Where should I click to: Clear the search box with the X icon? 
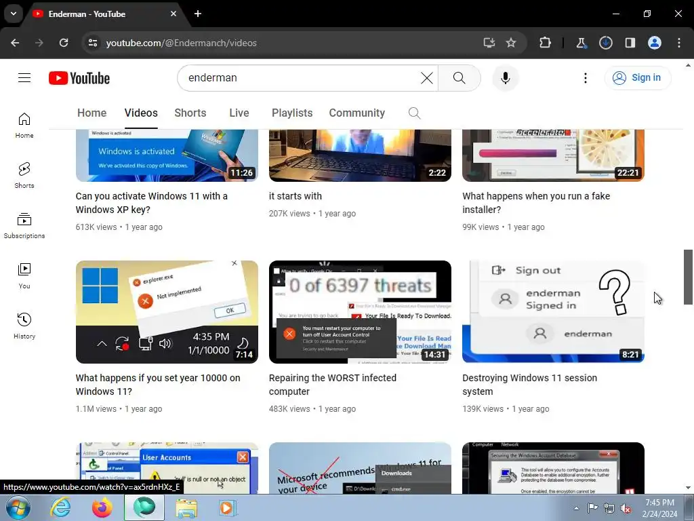(427, 78)
